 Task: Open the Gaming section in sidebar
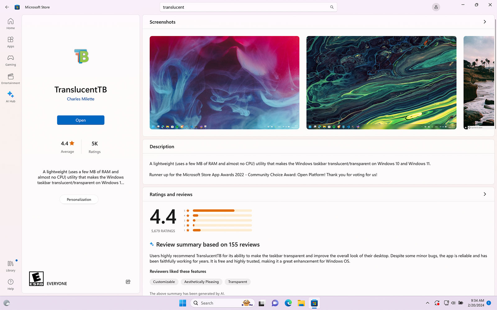tap(11, 60)
